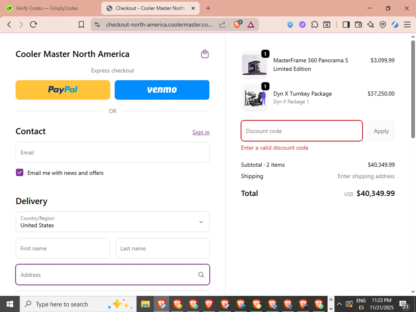Pay with the Venmo express button
The width and height of the screenshot is (416, 312).
pyautogui.click(x=162, y=90)
